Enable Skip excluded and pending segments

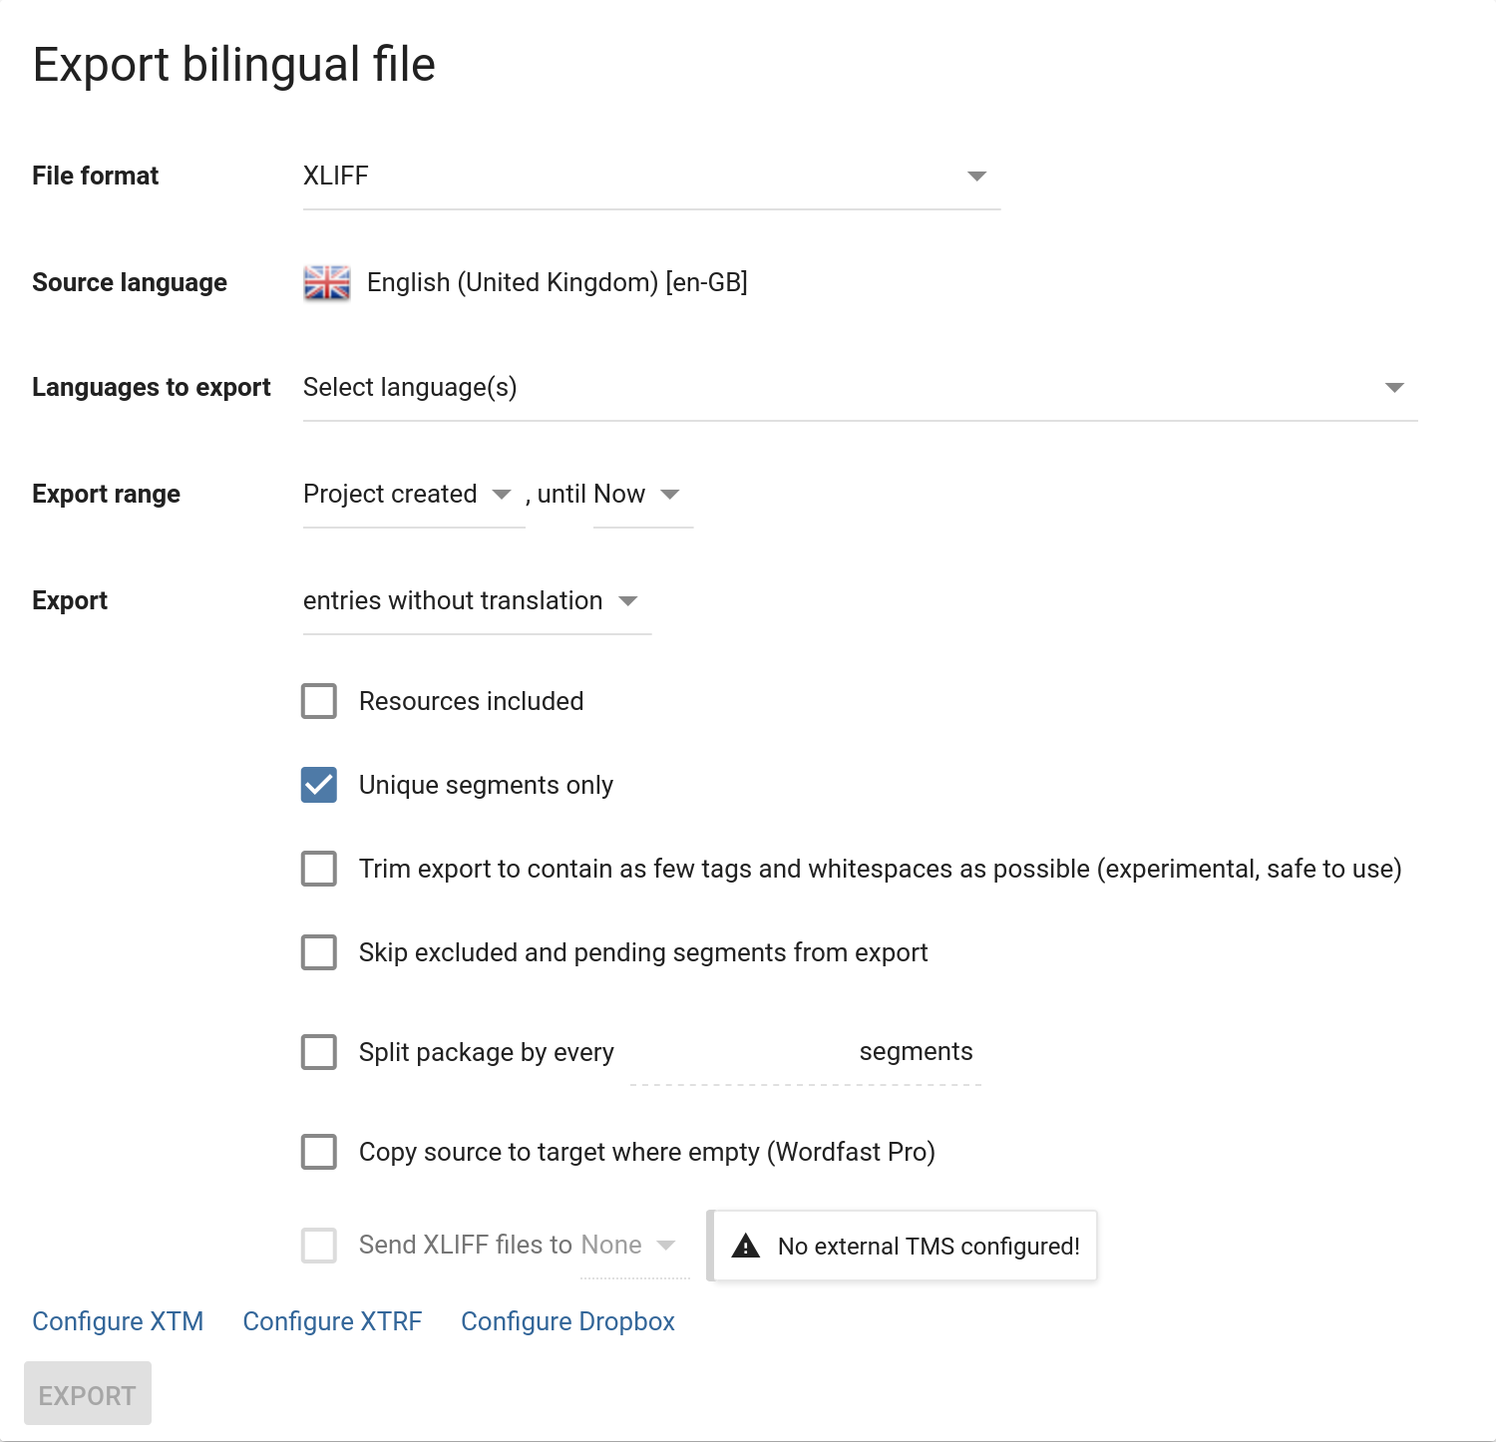(319, 952)
